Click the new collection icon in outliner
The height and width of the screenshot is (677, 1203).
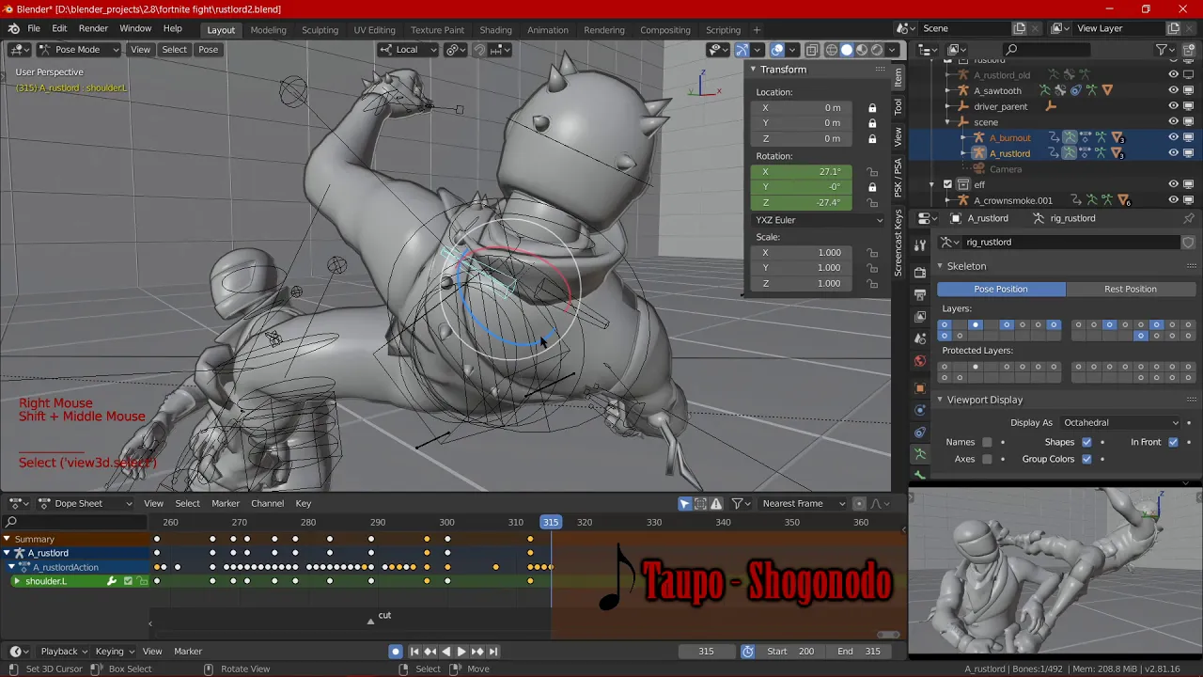(x=1188, y=49)
